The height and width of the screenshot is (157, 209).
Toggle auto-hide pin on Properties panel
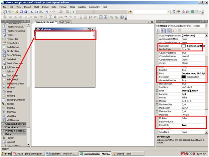(203, 21)
